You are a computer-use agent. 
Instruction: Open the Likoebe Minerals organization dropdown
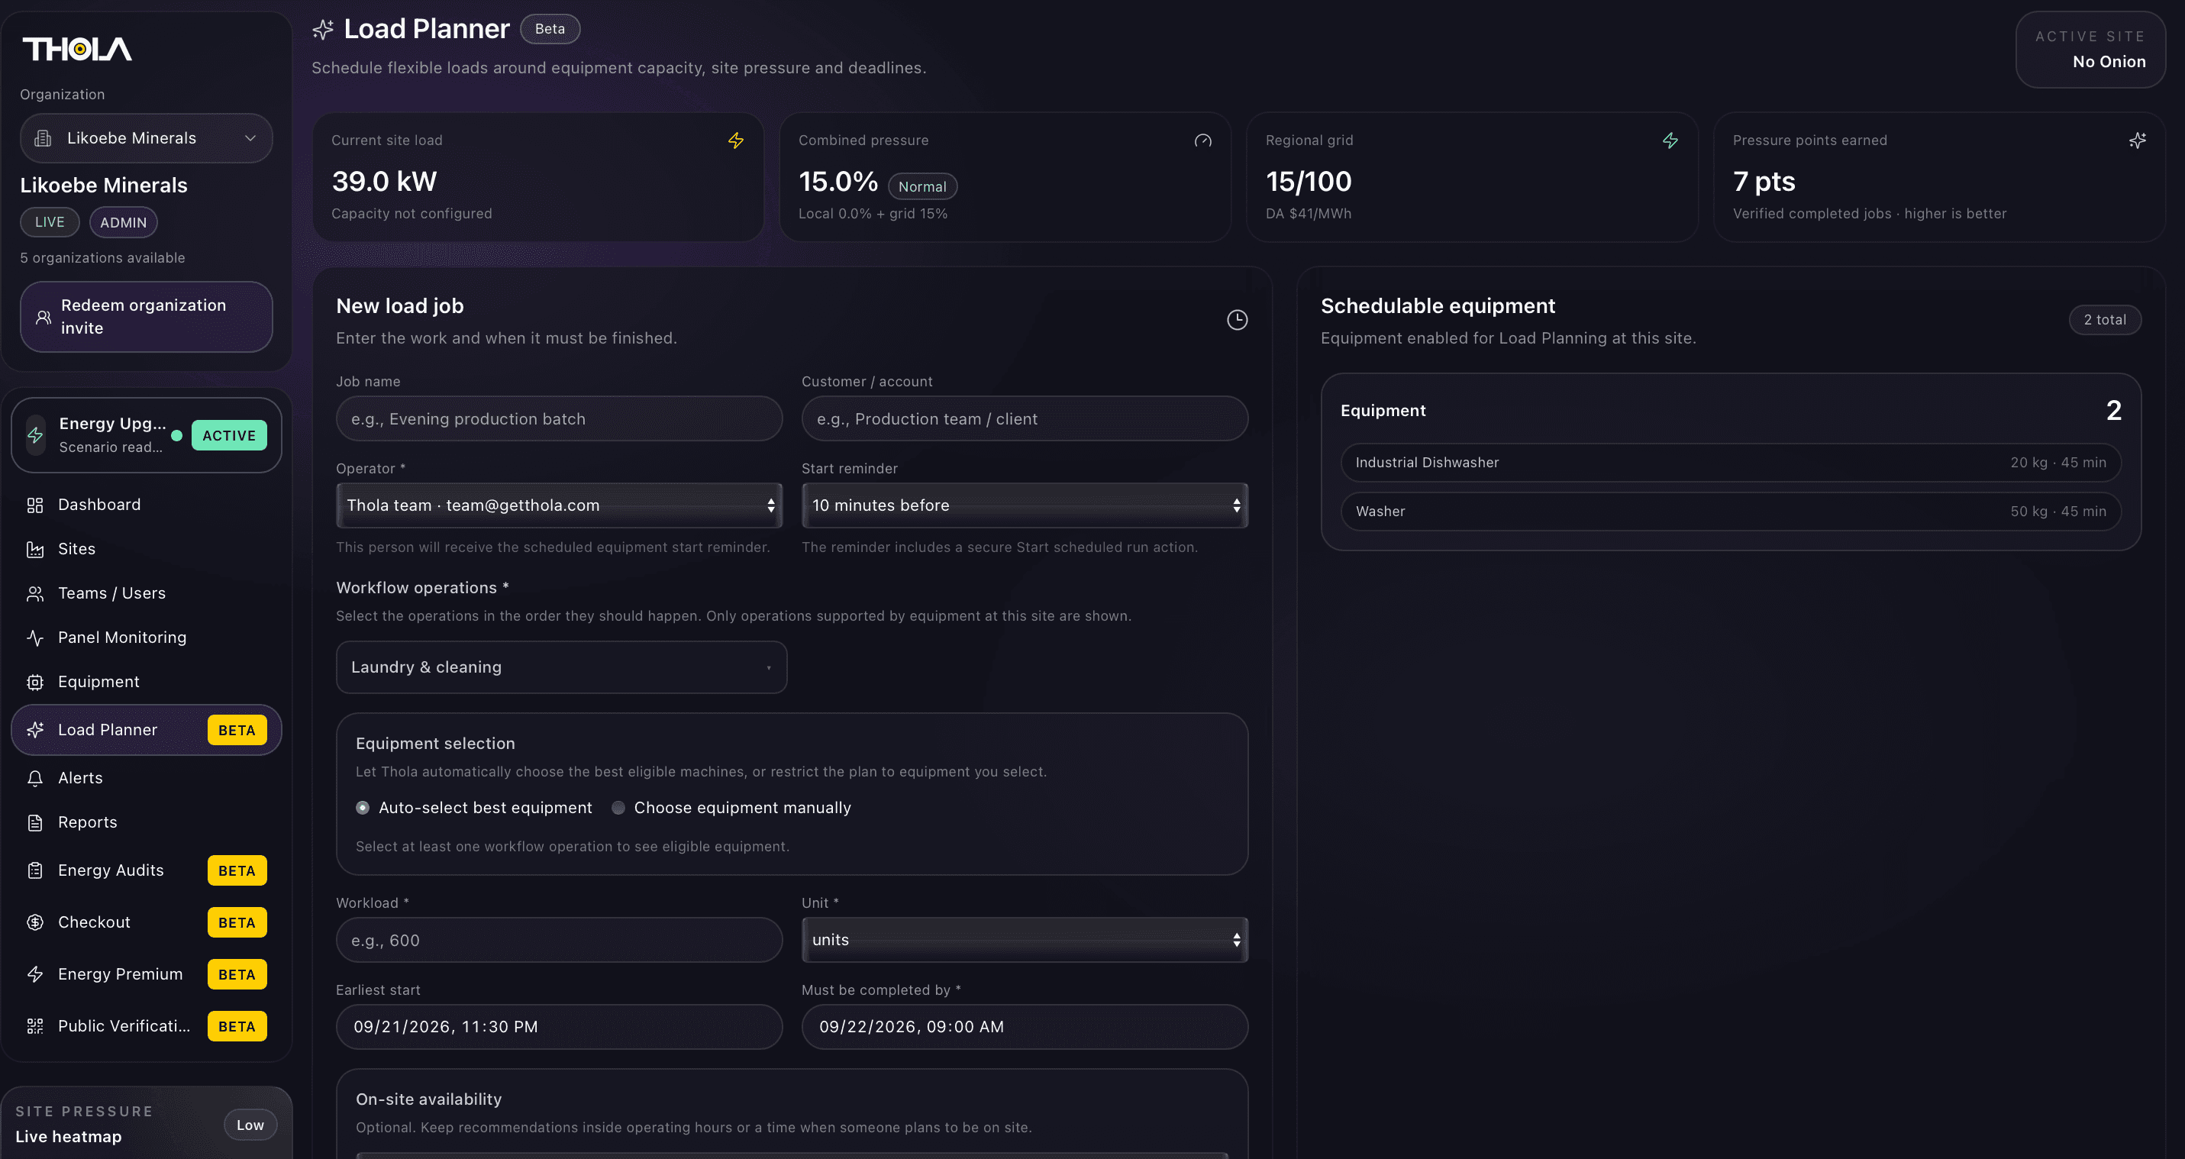tap(146, 138)
